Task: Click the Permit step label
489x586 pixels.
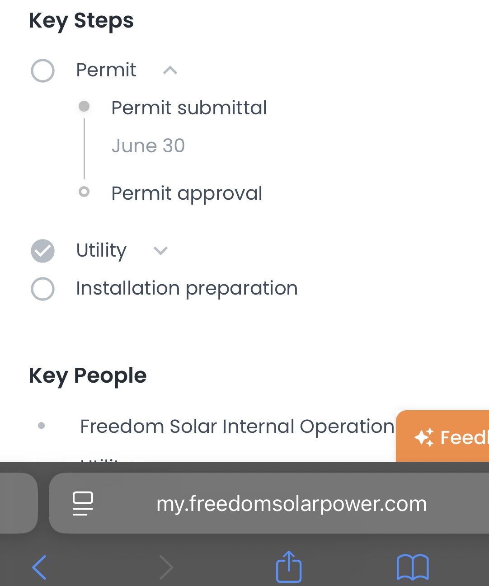Action: coord(106,70)
